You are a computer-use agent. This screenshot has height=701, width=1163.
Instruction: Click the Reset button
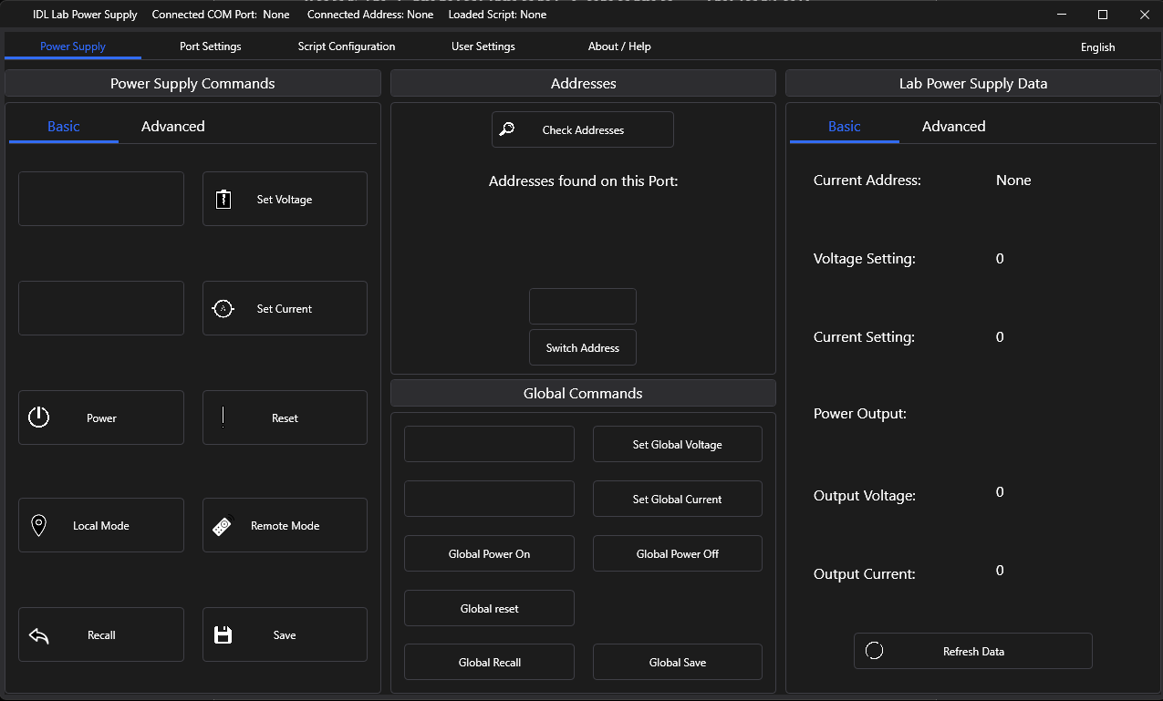coord(285,418)
